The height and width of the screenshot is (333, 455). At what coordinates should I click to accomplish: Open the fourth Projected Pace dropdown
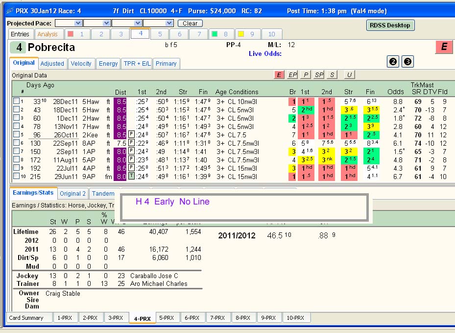click(169, 23)
